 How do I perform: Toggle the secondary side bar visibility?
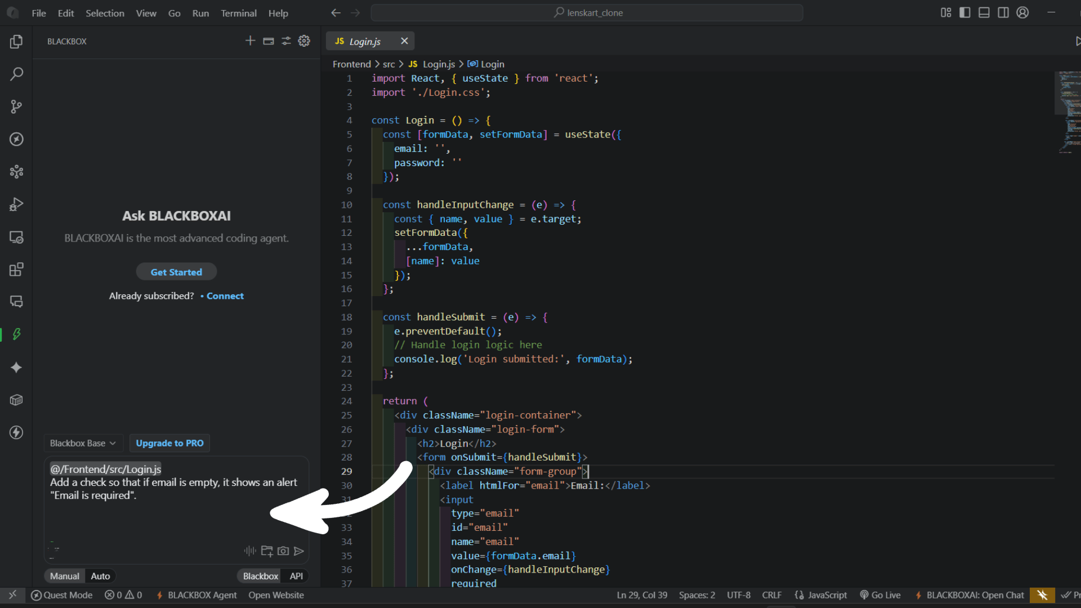(1003, 12)
